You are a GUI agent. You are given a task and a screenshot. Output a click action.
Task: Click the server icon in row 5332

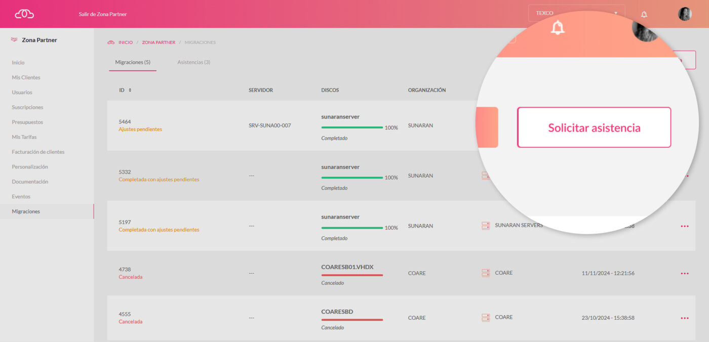[486, 176]
